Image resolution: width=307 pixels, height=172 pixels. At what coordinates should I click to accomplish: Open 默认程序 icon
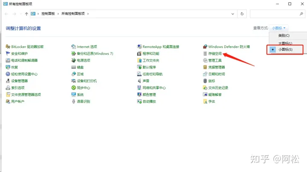point(139,67)
